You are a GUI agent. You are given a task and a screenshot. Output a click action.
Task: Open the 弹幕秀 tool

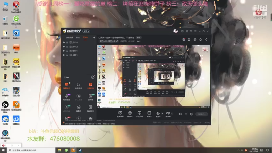pos(79,108)
